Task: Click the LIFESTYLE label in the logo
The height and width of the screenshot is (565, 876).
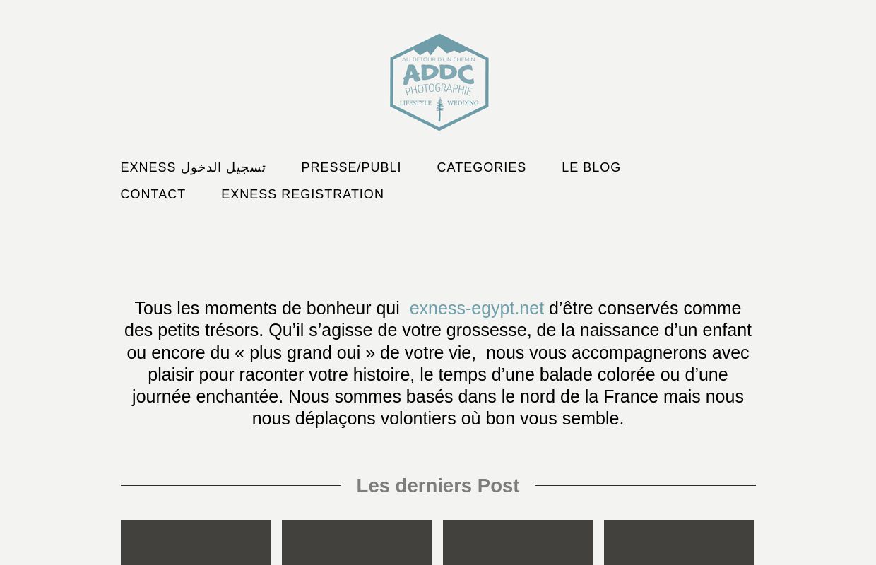Action: [415, 103]
